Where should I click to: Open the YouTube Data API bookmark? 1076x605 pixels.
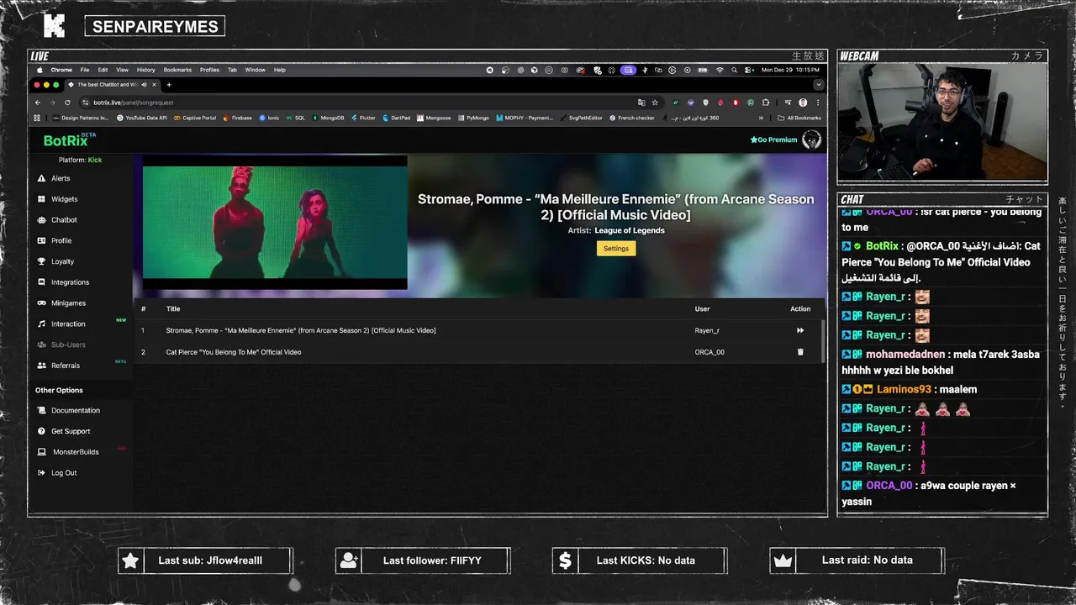pos(141,118)
